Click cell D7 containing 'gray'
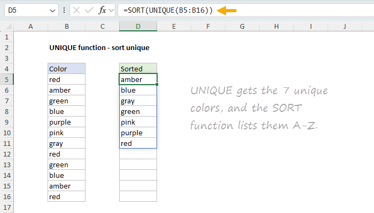 [138, 101]
